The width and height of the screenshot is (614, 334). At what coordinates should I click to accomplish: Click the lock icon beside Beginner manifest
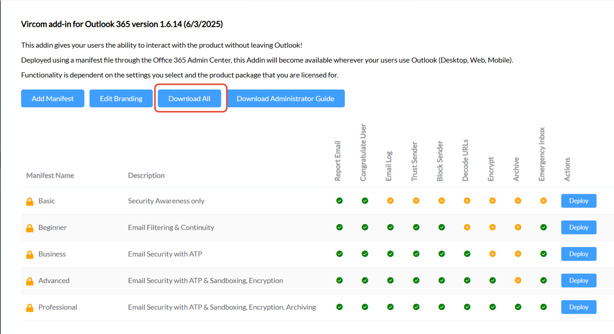click(30, 228)
